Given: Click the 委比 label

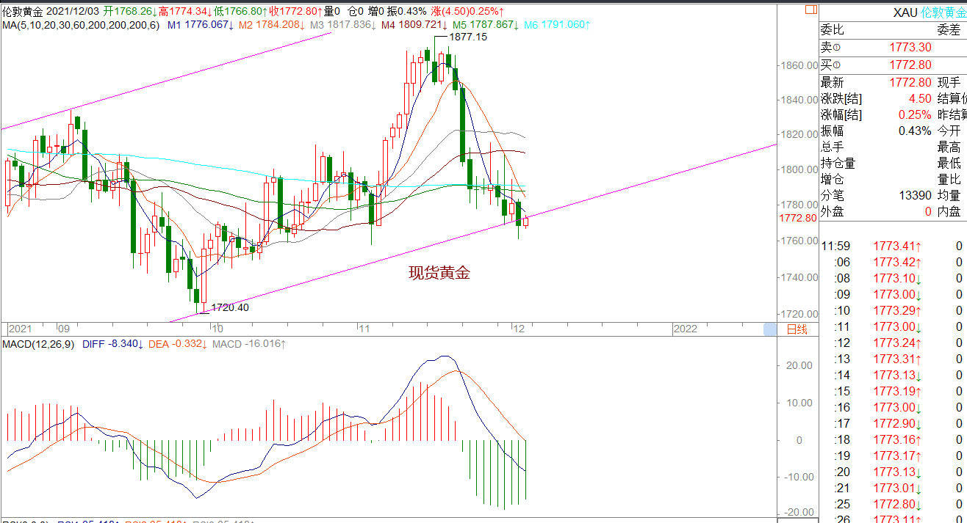Looking at the screenshot, I should pos(833,30).
